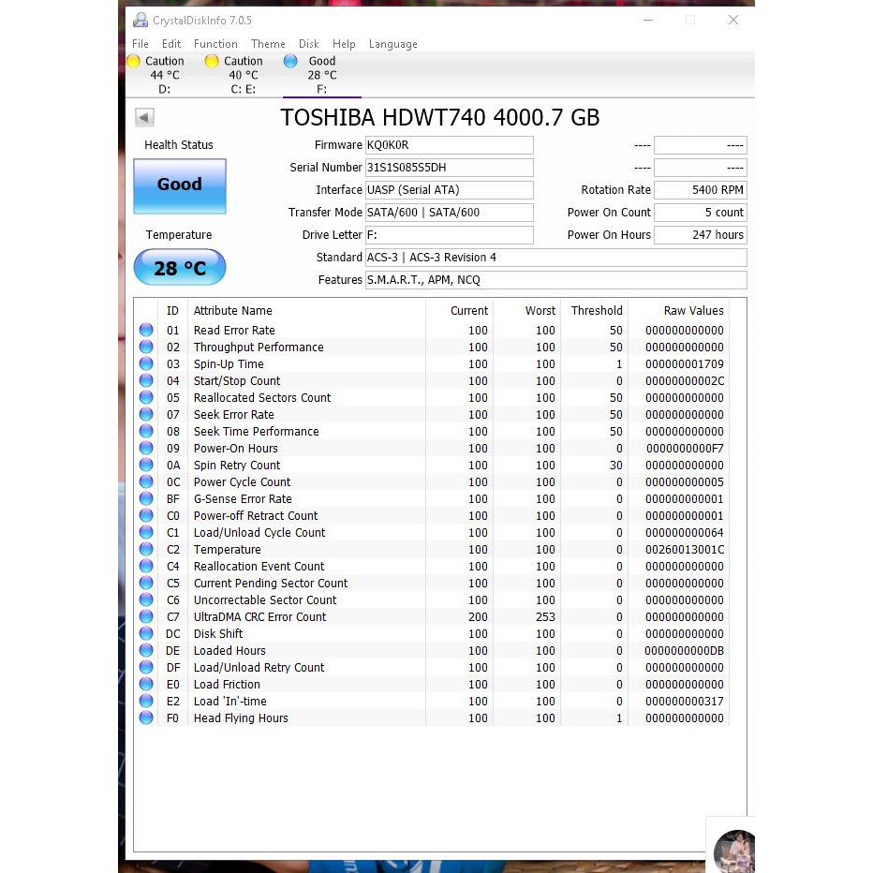873x873 pixels.
Task: Click the Good health status button
Action: tap(180, 186)
